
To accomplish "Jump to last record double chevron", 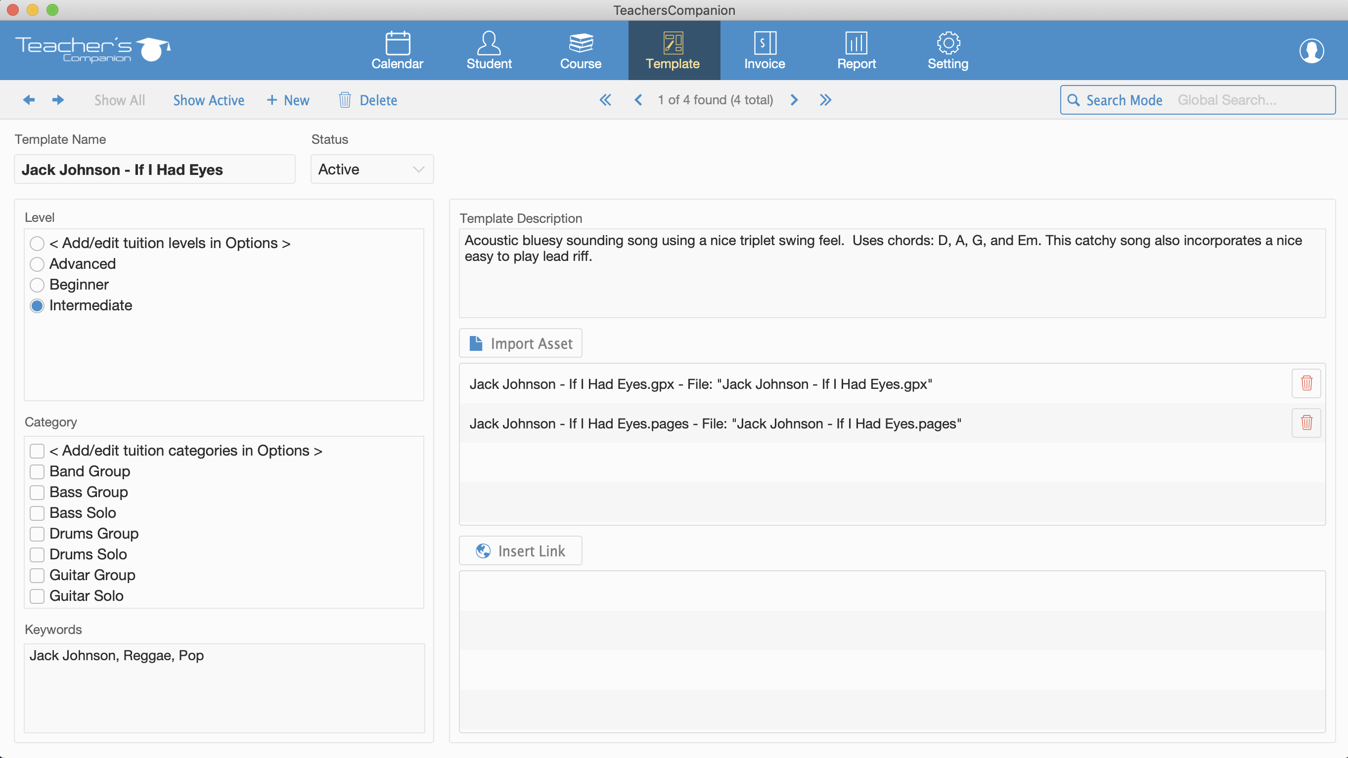I will [825, 100].
